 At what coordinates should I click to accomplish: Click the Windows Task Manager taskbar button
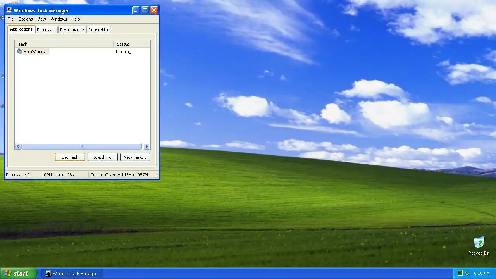tap(72, 273)
